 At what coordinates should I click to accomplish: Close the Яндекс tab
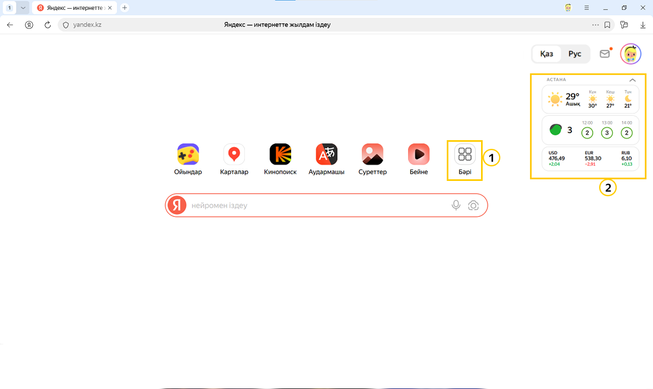(x=110, y=8)
